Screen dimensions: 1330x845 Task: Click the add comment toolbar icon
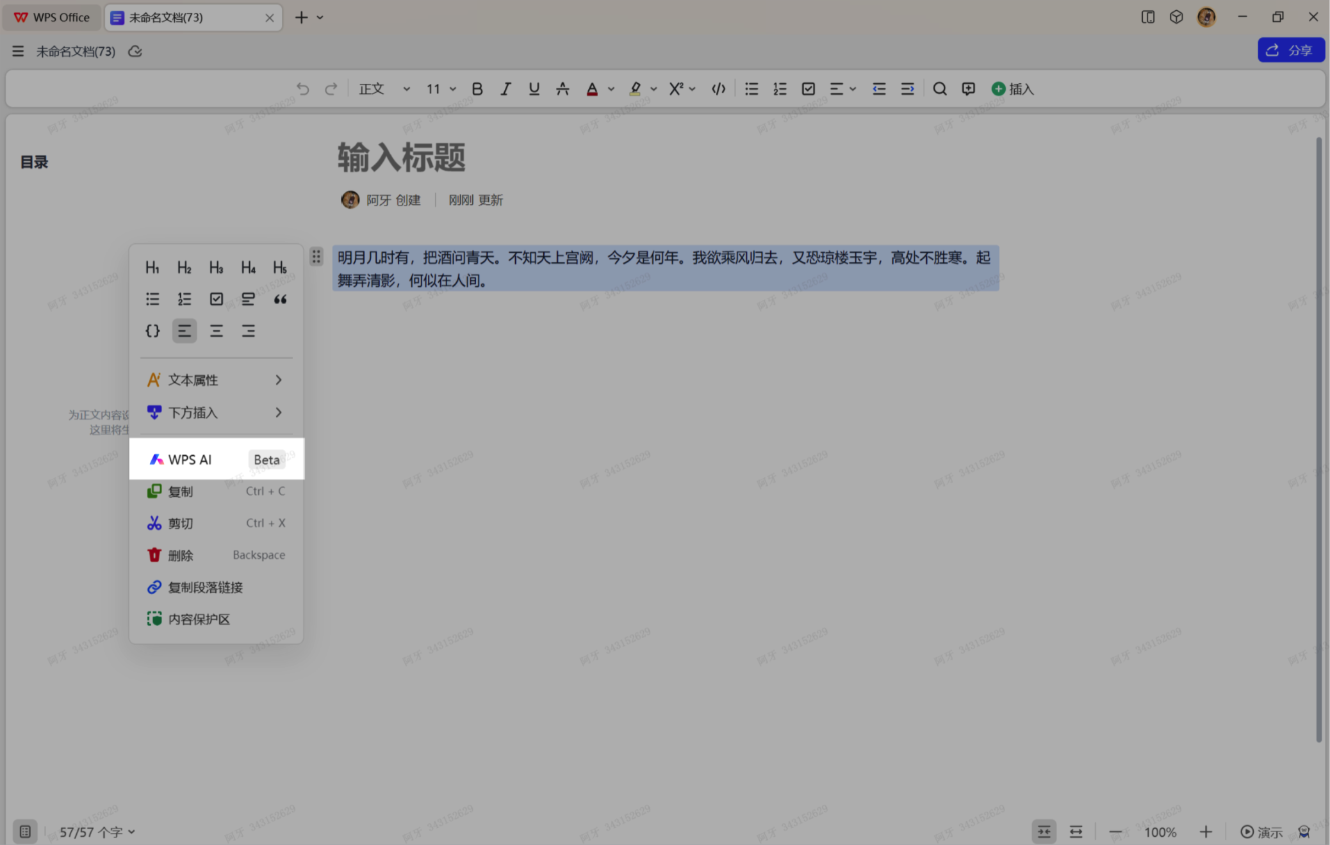click(968, 89)
